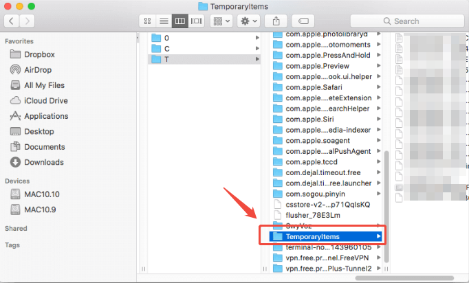Go forward with the right chevron button
The width and height of the screenshot is (469, 283).
[27, 21]
